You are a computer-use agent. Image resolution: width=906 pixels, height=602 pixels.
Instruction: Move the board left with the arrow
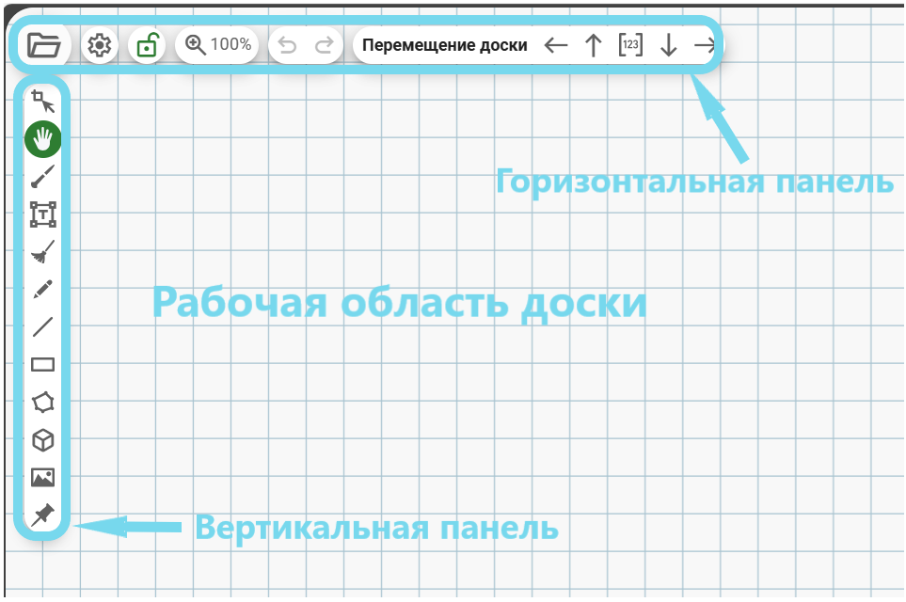click(556, 45)
